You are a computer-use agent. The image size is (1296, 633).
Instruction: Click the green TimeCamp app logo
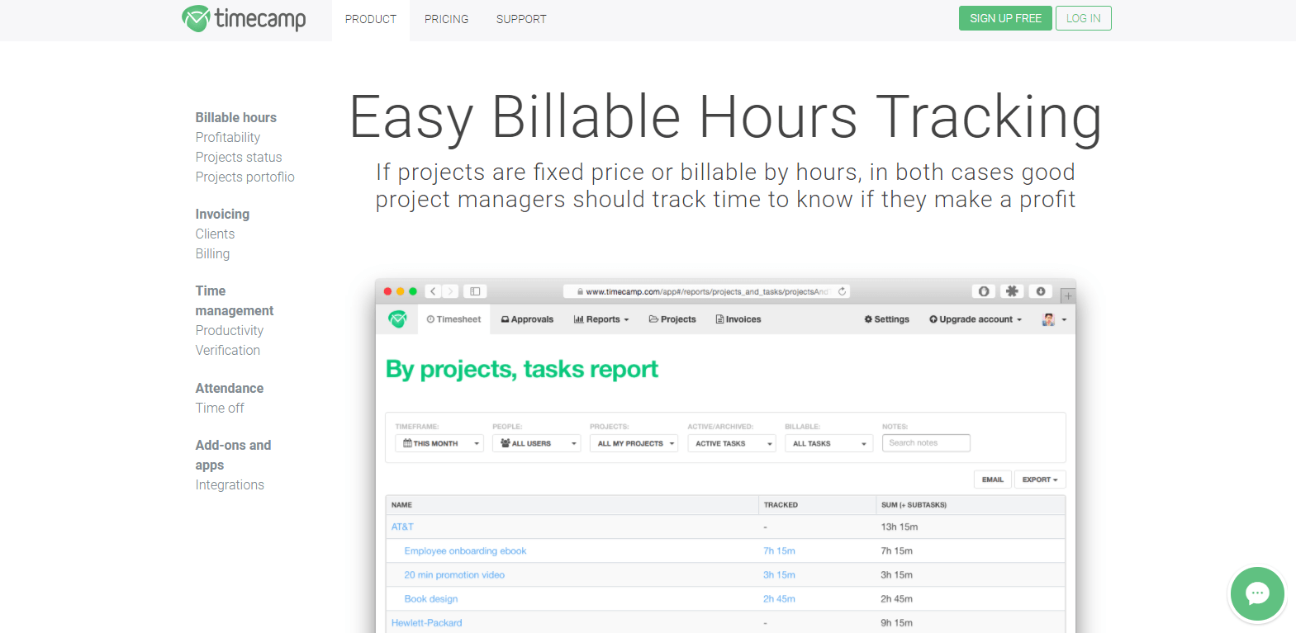click(397, 319)
